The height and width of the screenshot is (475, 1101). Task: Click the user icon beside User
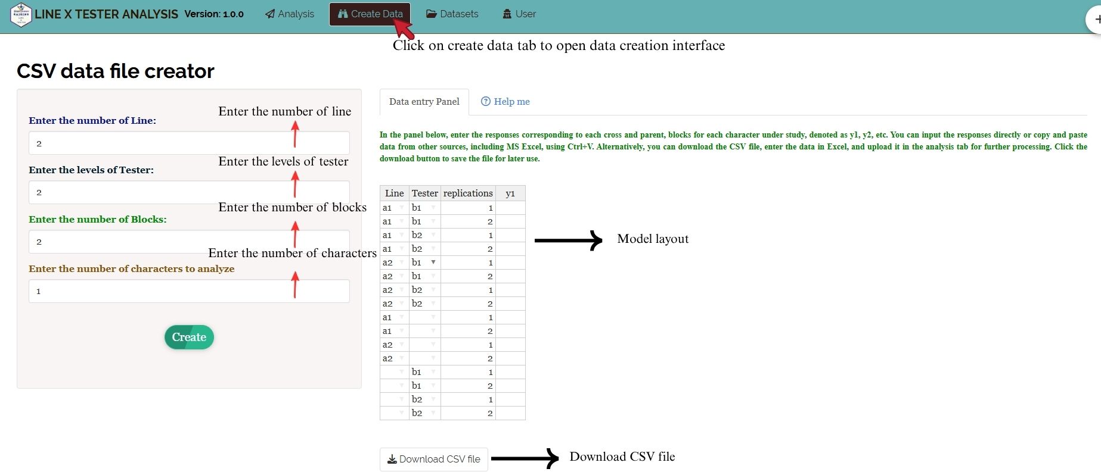tap(507, 14)
